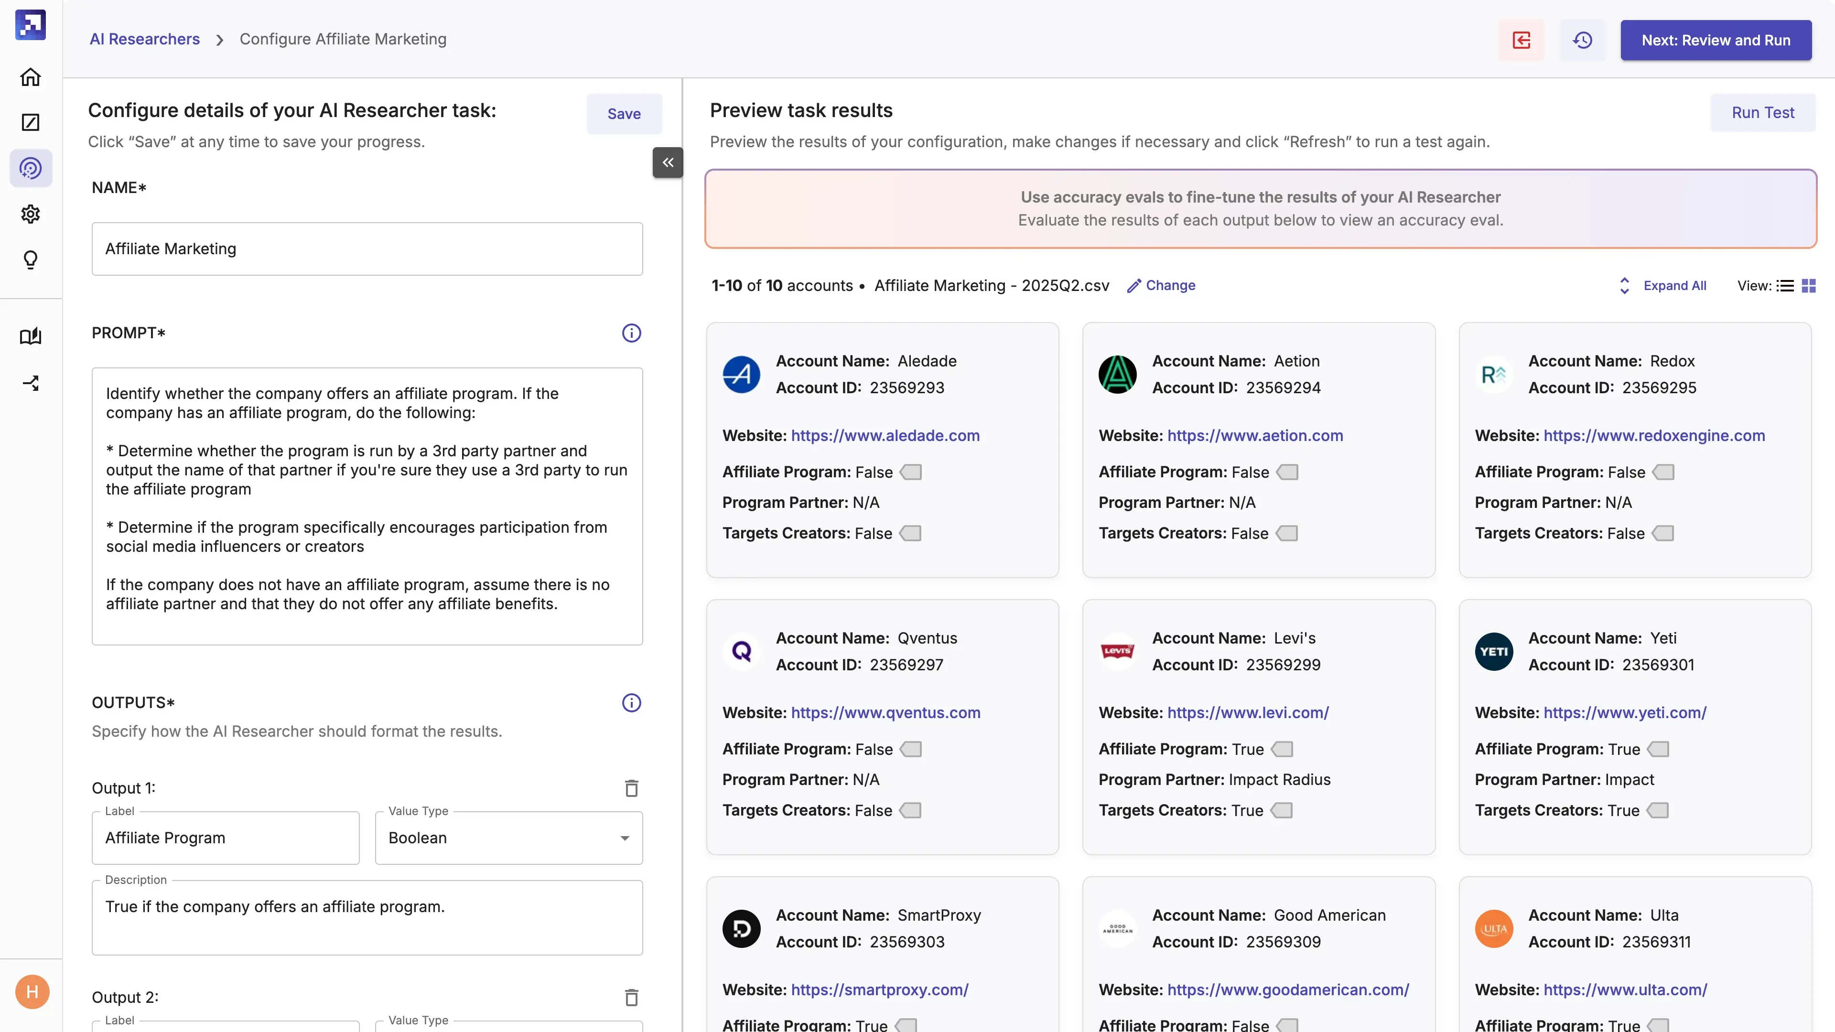This screenshot has height=1032, width=1835.
Task: Click the Ulta account logo
Action: [1494, 928]
